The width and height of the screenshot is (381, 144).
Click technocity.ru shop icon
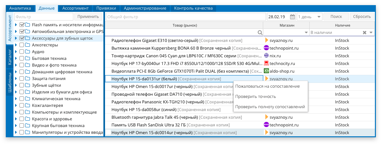(x=266, y=63)
